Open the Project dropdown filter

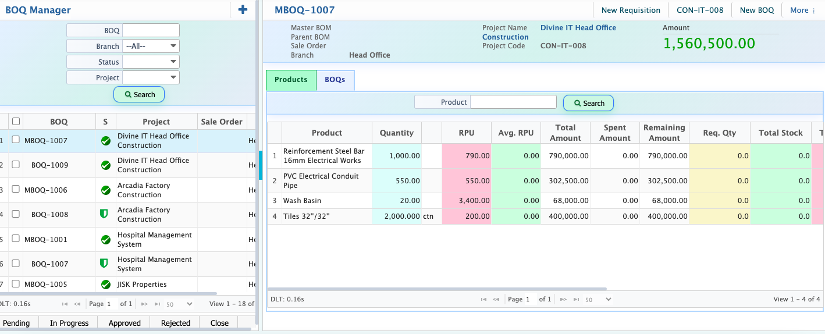151,77
